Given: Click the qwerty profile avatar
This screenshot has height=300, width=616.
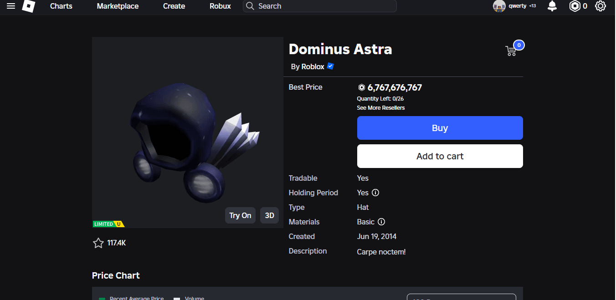Looking at the screenshot, I should [x=499, y=6].
